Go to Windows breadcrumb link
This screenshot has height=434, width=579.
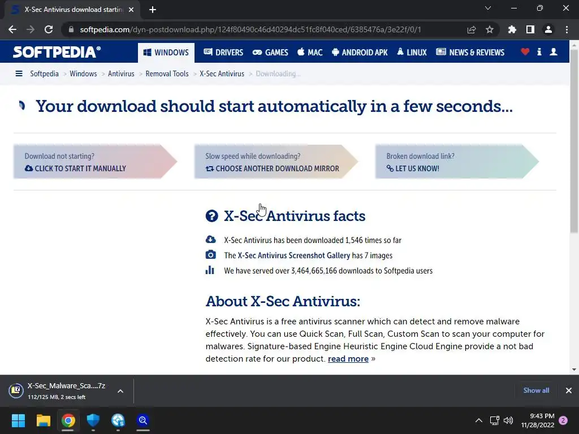[83, 74]
